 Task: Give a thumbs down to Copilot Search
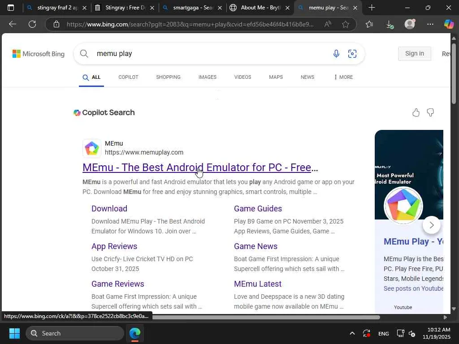click(430, 112)
